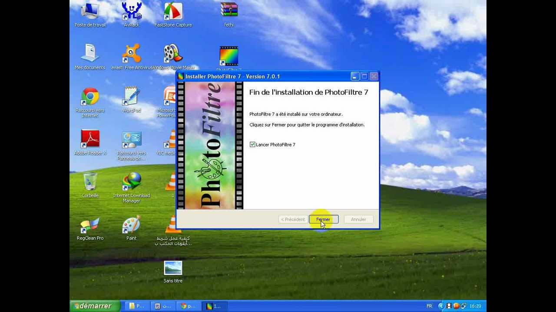Viewport: 556px width, 312px height.
Task: Select the AvRack desktop icon
Action: (132, 15)
